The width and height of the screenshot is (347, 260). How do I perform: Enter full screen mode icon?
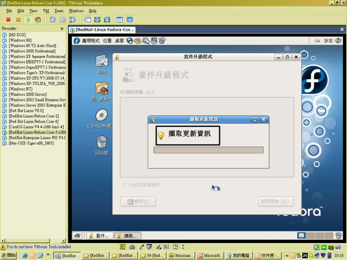point(107,19)
